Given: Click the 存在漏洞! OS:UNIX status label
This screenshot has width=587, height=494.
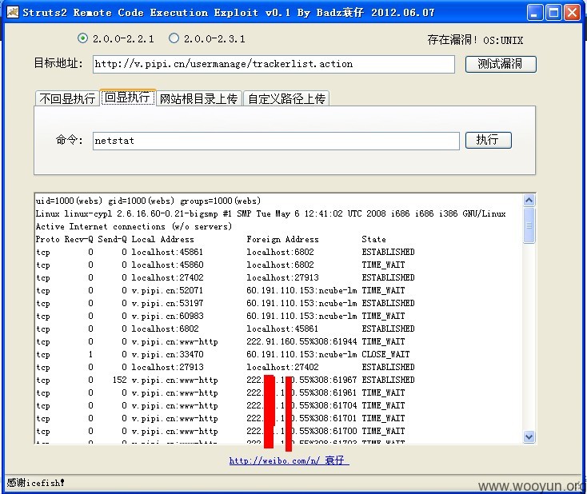Looking at the screenshot, I should [476, 40].
